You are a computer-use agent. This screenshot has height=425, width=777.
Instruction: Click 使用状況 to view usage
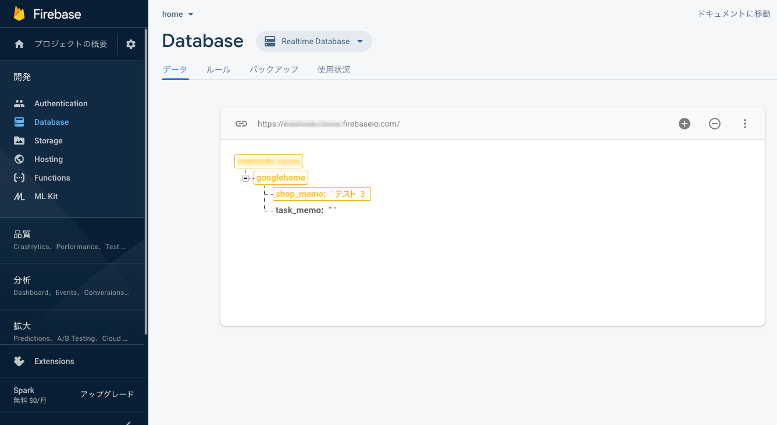click(x=334, y=69)
